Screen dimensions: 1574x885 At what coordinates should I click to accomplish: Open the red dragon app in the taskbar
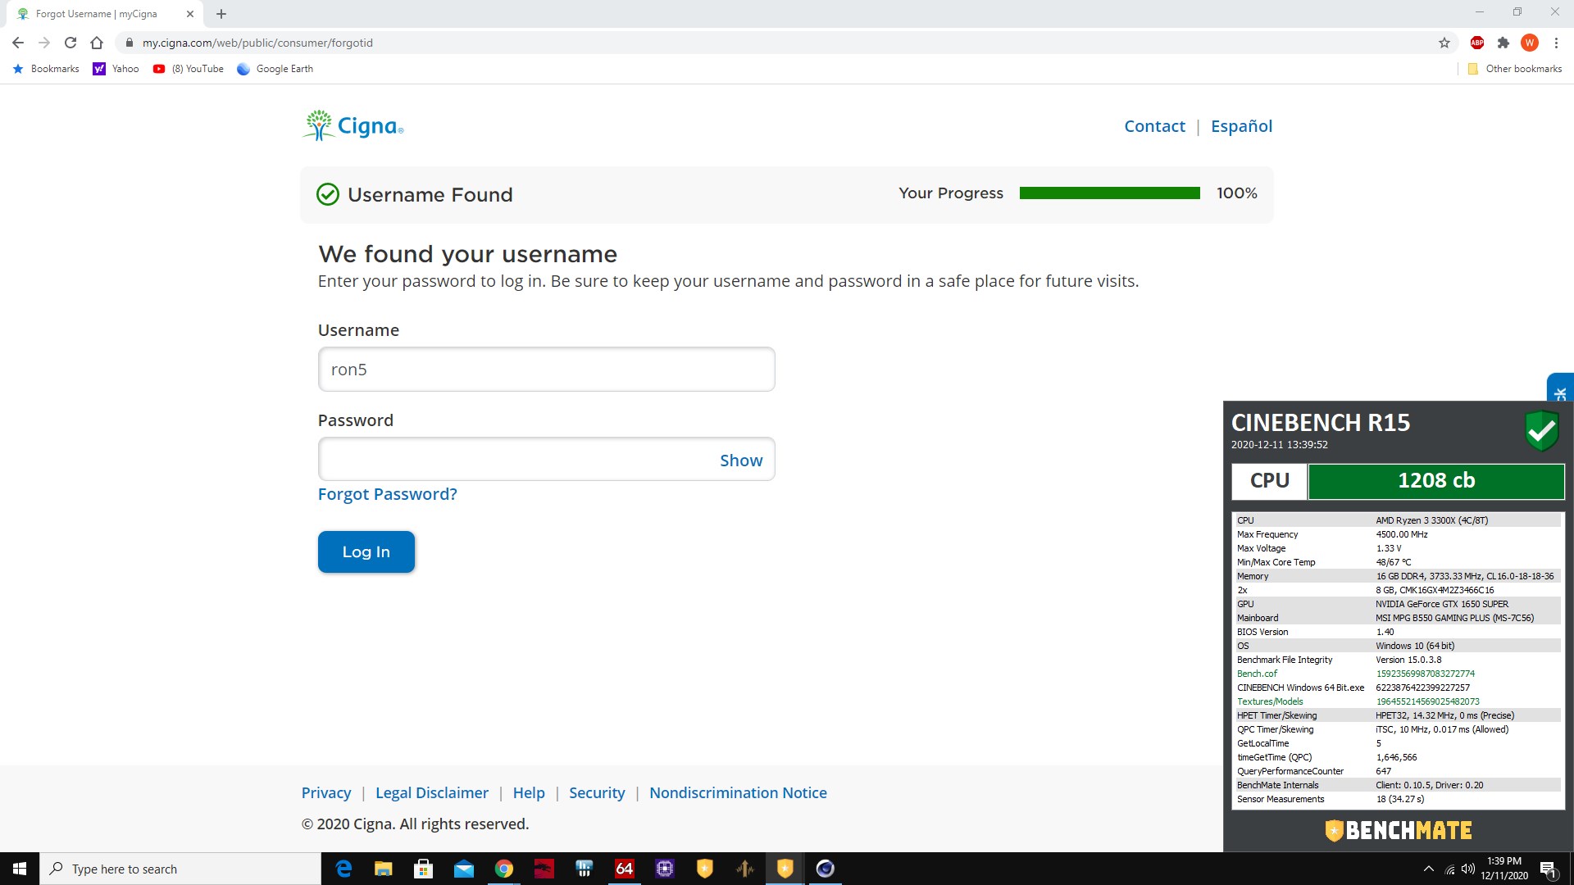[x=544, y=869]
